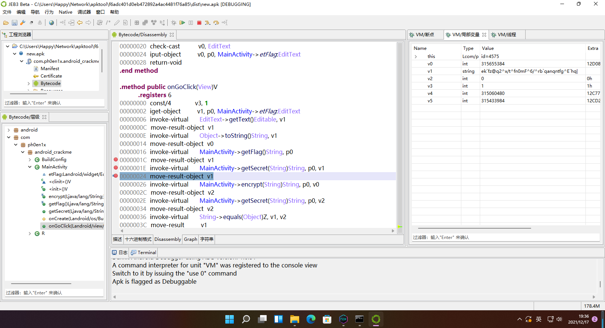
Task: Open the 调试器 menu
Action: click(x=84, y=12)
